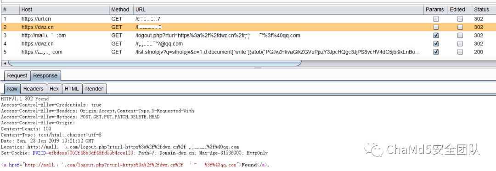Open the Raw view tab
The height and width of the screenshot is (171, 496).
coord(12,89)
